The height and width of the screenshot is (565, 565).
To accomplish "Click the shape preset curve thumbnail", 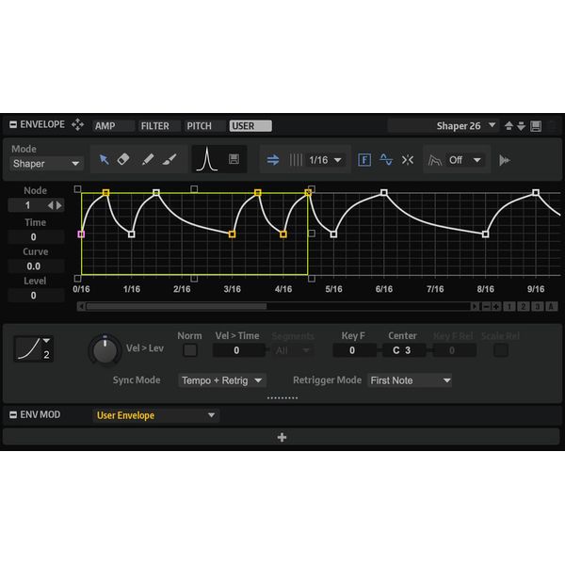I will (206, 160).
